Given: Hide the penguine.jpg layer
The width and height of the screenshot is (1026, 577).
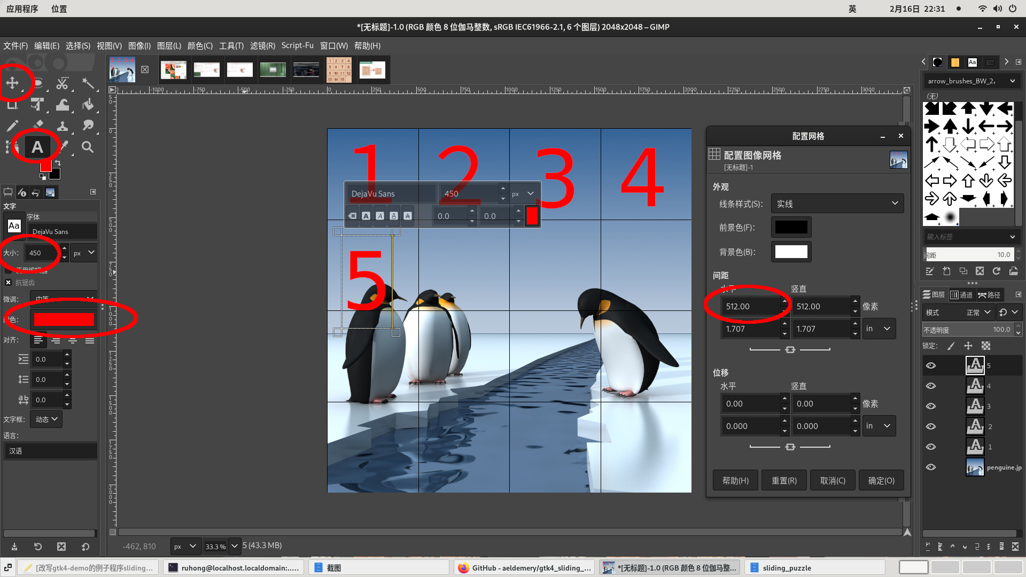Looking at the screenshot, I should click(x=930, y=467).
